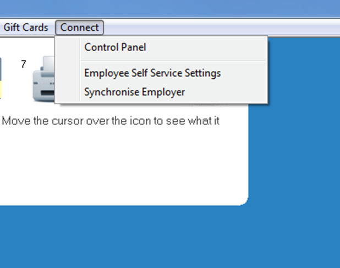The image size is (340, 268).
Task: Click blue background beneath the white panel
Action: point(170,237)
